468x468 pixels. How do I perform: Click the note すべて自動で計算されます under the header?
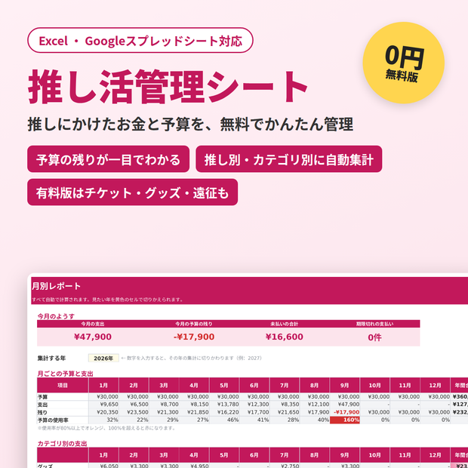[x=107, y=300]
